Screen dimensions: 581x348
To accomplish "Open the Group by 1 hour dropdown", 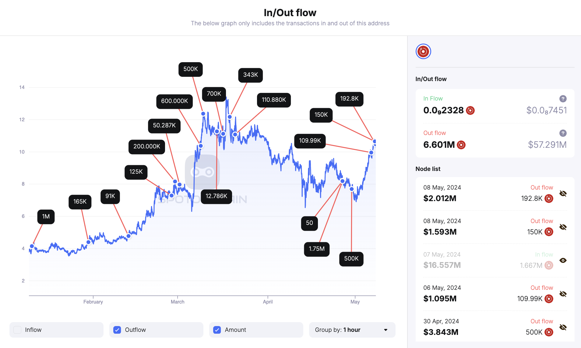I will pyautogui.click(x=352, y=330).
